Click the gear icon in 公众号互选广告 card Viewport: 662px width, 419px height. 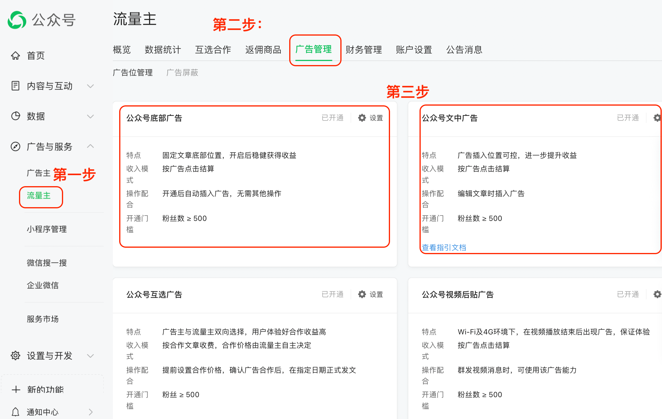[x=362, y=294]
